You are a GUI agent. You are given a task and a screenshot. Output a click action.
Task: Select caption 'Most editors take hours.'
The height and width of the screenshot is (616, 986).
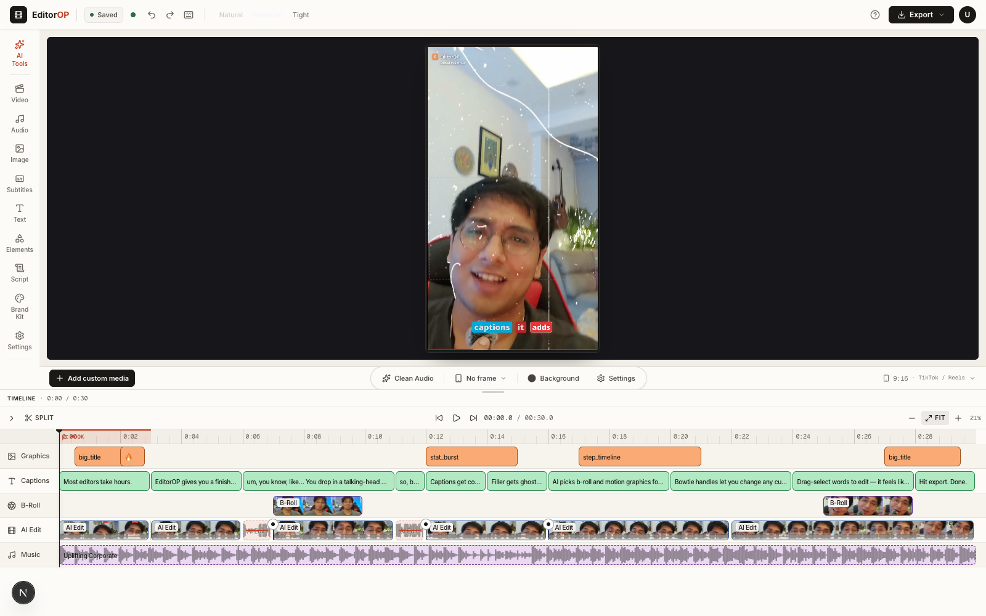tap(105, 481)
